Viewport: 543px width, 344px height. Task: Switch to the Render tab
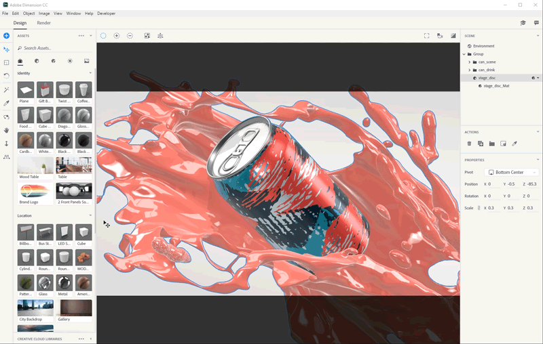43,23
